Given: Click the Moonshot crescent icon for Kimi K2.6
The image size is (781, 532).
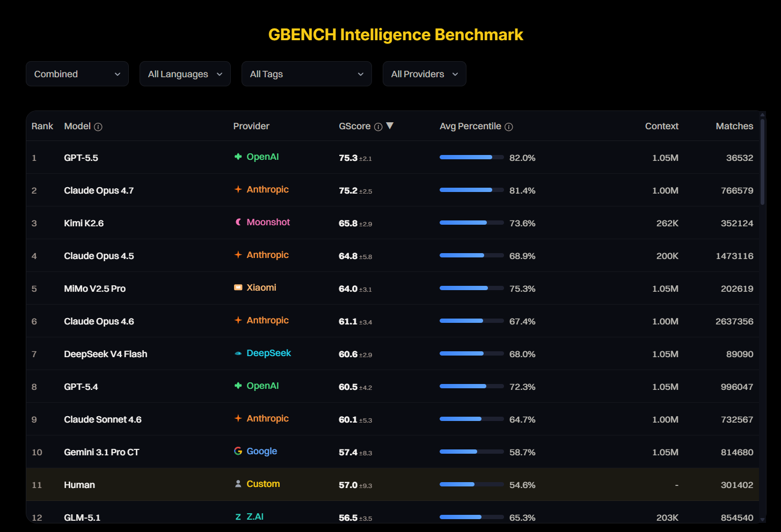Looking at the screenshot, I should coord(238,222).
